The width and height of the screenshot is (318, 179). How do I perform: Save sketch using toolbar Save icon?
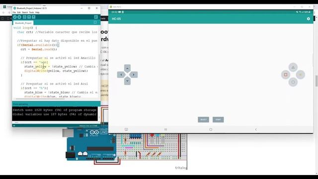[x=34, y=17]
